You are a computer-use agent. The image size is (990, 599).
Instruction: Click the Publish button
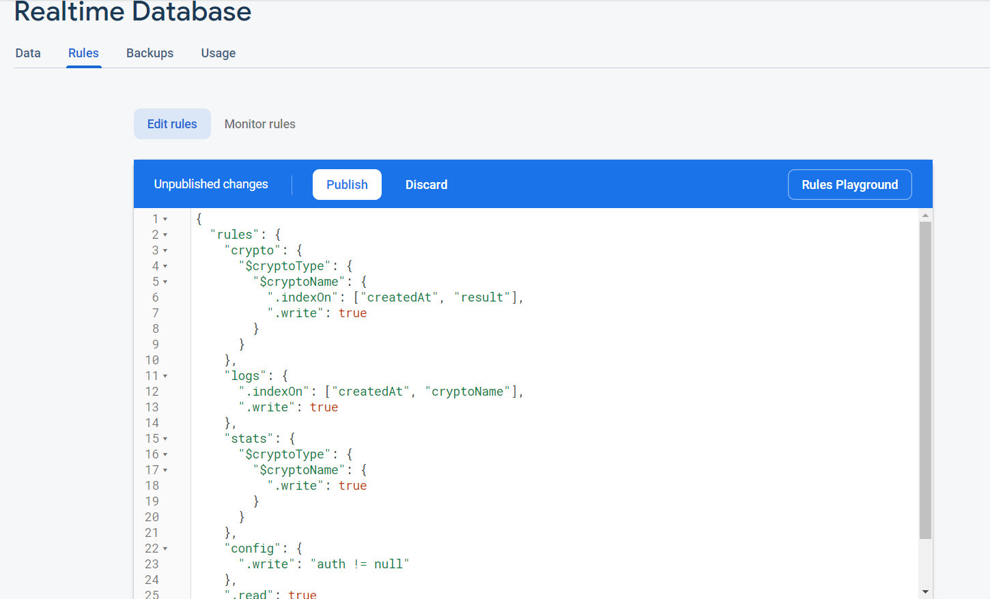click(x=347, y=185)
